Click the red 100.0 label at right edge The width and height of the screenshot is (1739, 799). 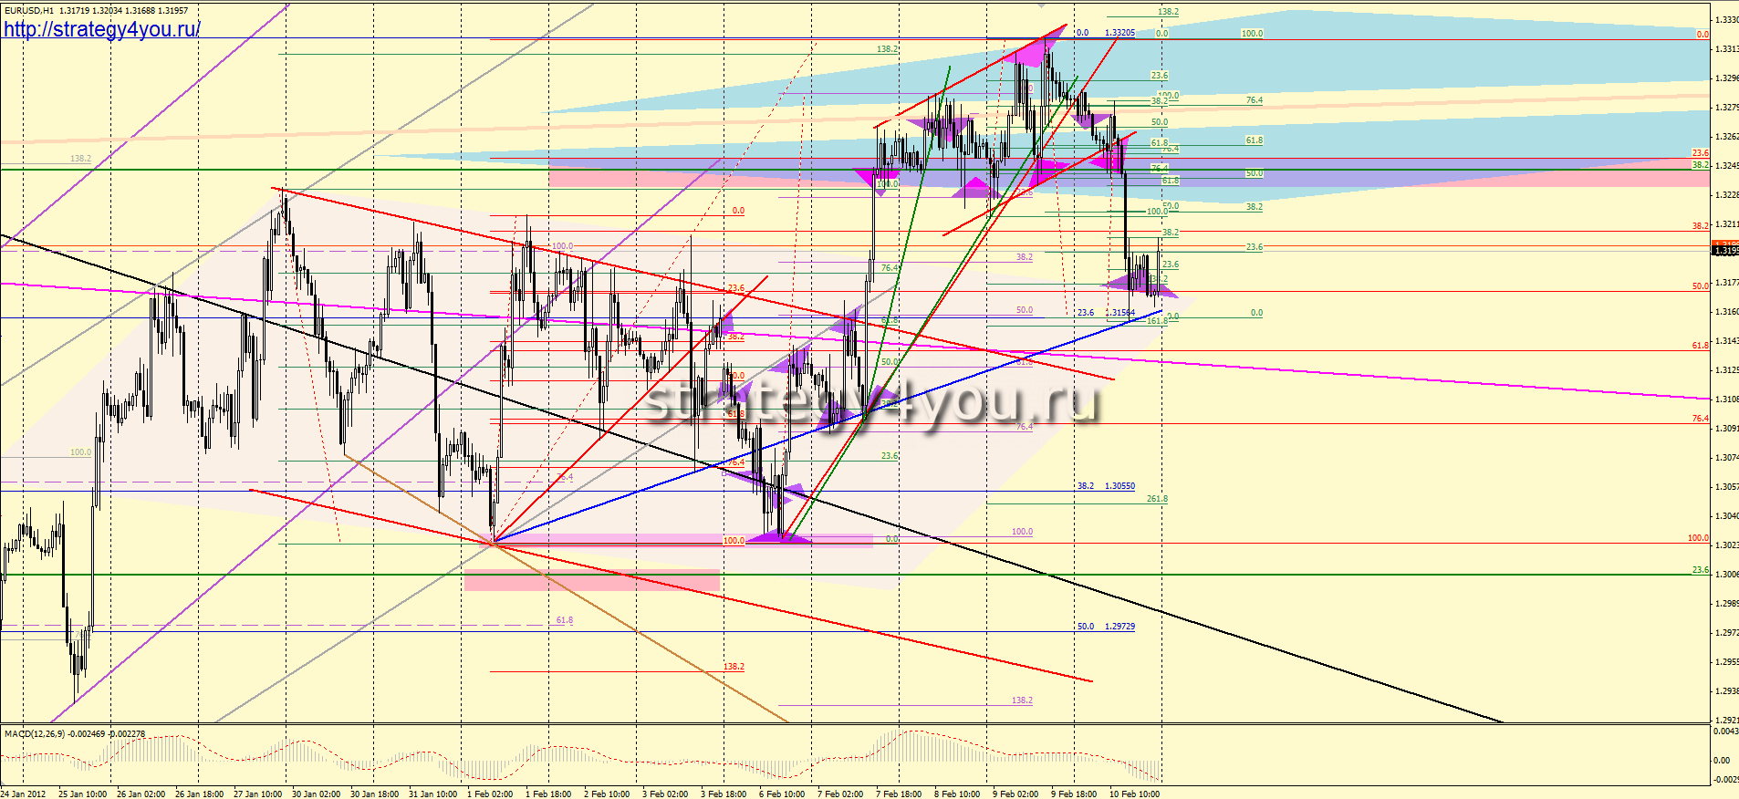click(x=1698, y=538)
